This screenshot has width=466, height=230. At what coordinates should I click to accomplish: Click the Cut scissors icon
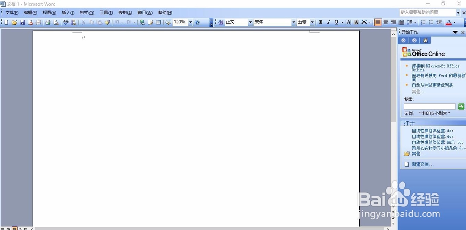pos(83,22)
